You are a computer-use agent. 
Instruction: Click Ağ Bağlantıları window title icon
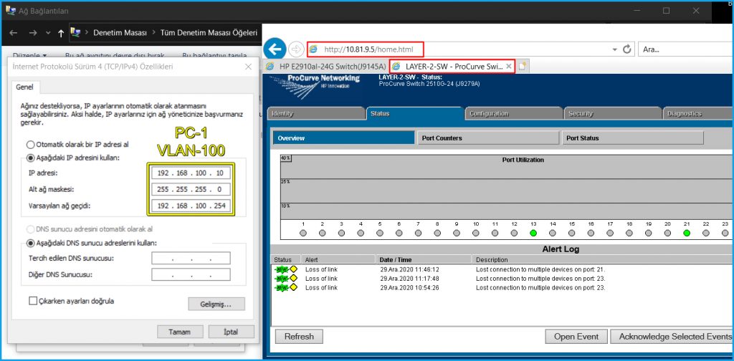click(10, 10)
